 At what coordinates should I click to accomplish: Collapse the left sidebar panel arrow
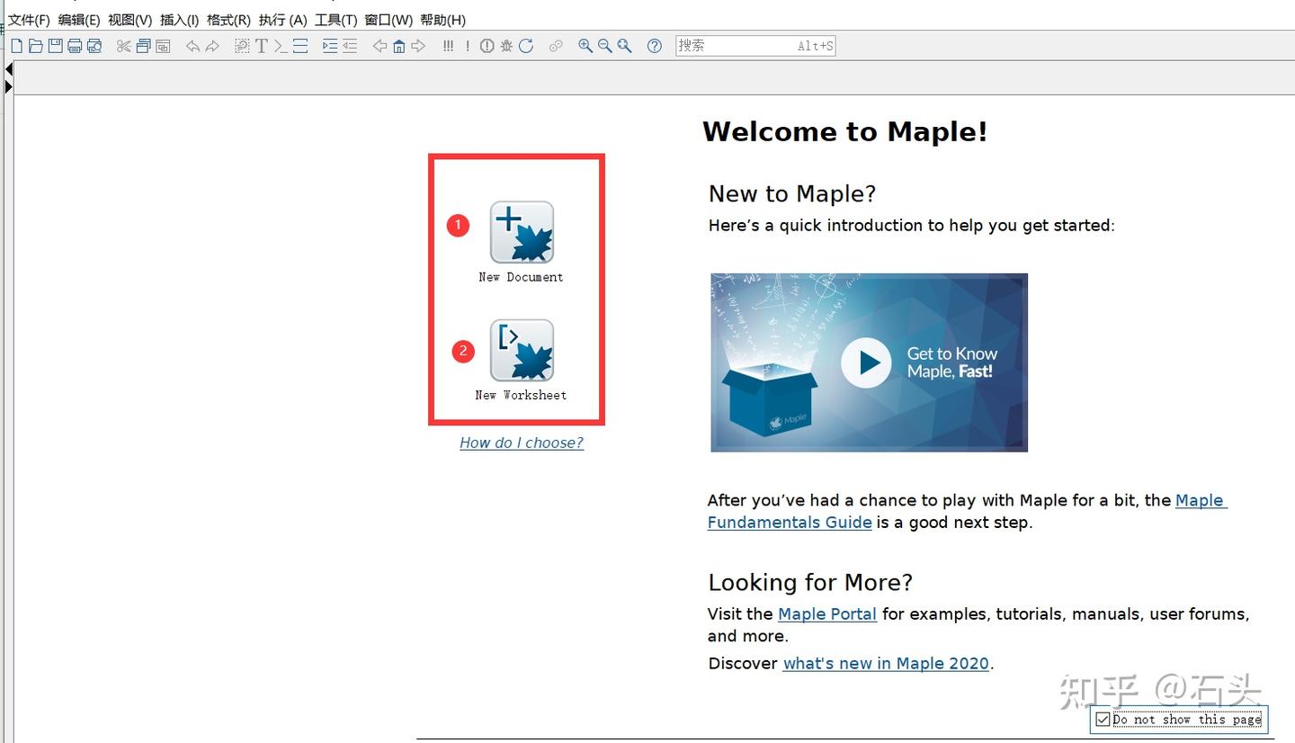click(9, 67)
